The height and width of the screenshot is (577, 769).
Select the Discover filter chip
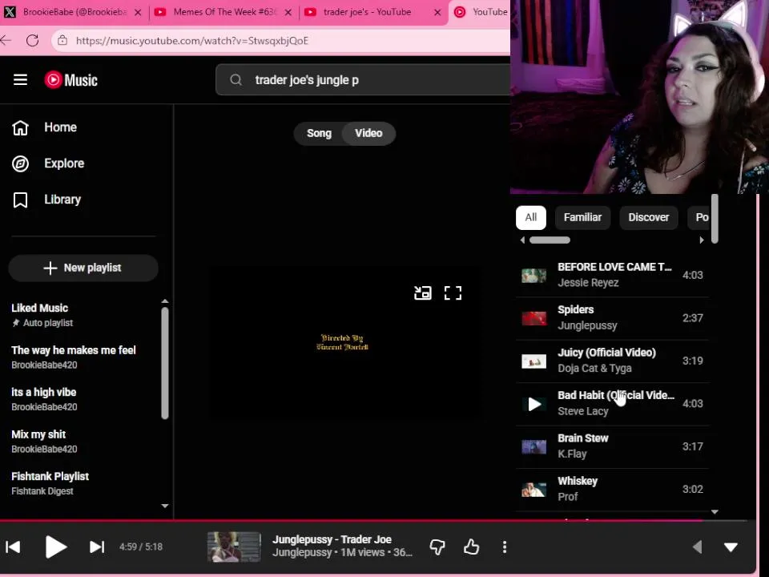click(648, 217)
